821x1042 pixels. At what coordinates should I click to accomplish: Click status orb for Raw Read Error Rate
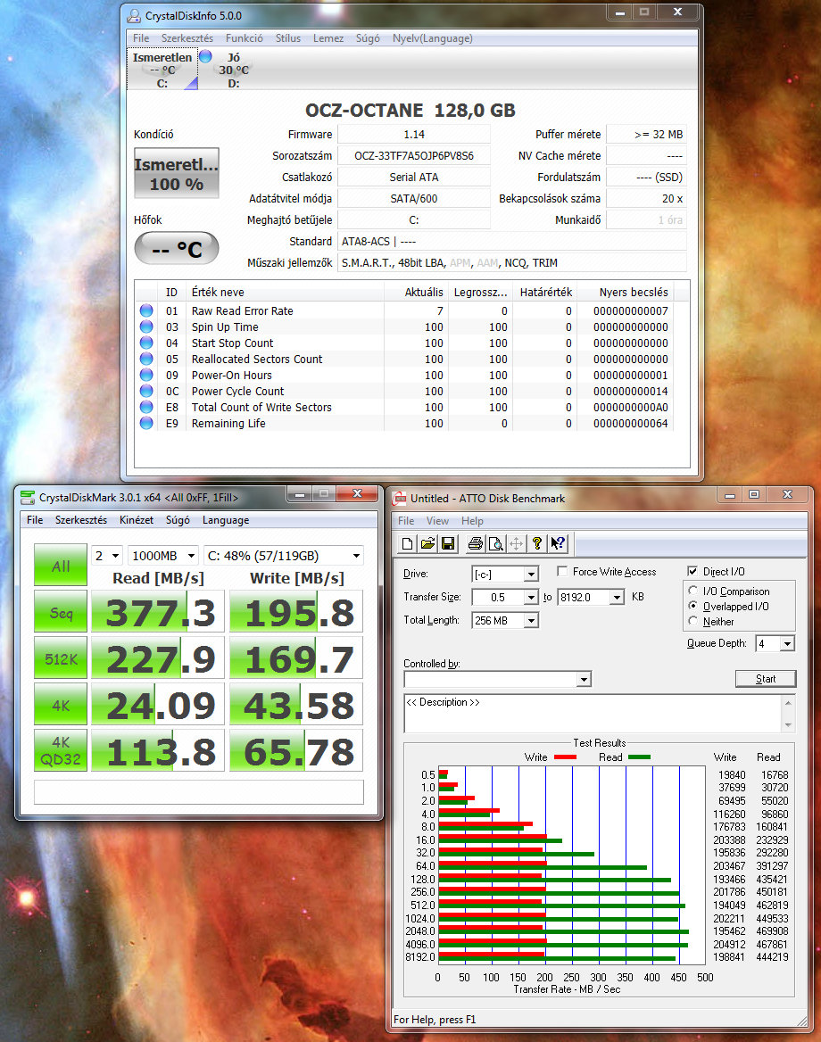coord(146,310)
